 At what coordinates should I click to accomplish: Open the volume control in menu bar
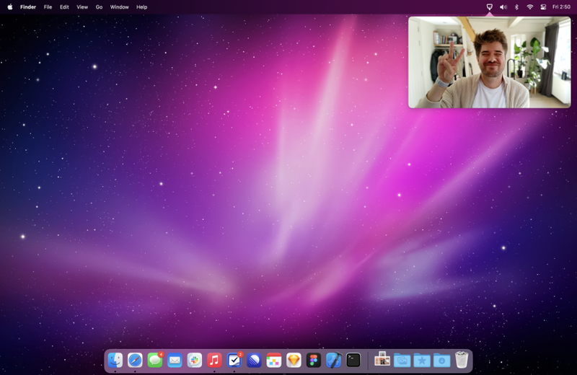click(503, 7)
